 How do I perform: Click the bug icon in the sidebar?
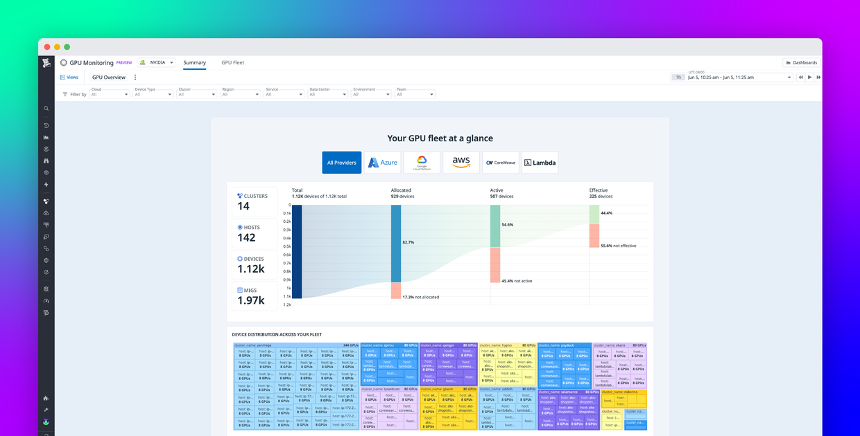tap(46, 289)
